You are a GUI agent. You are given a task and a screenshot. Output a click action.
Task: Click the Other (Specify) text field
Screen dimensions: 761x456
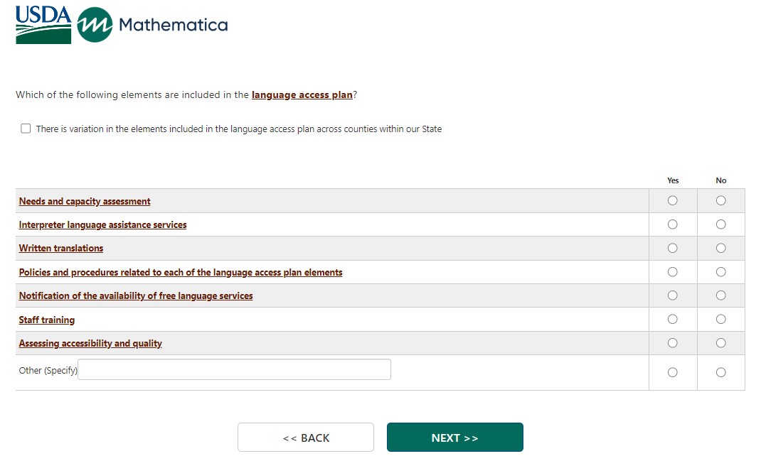[x=234, y=369]
